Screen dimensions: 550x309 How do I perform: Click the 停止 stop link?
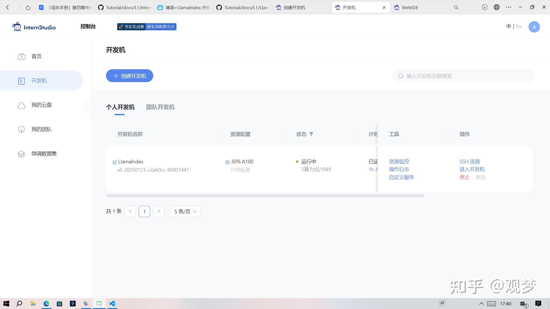click(x=464, y=177)
